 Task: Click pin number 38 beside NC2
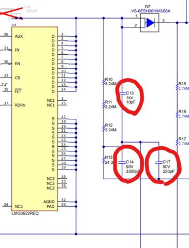(x=64, y=185)
